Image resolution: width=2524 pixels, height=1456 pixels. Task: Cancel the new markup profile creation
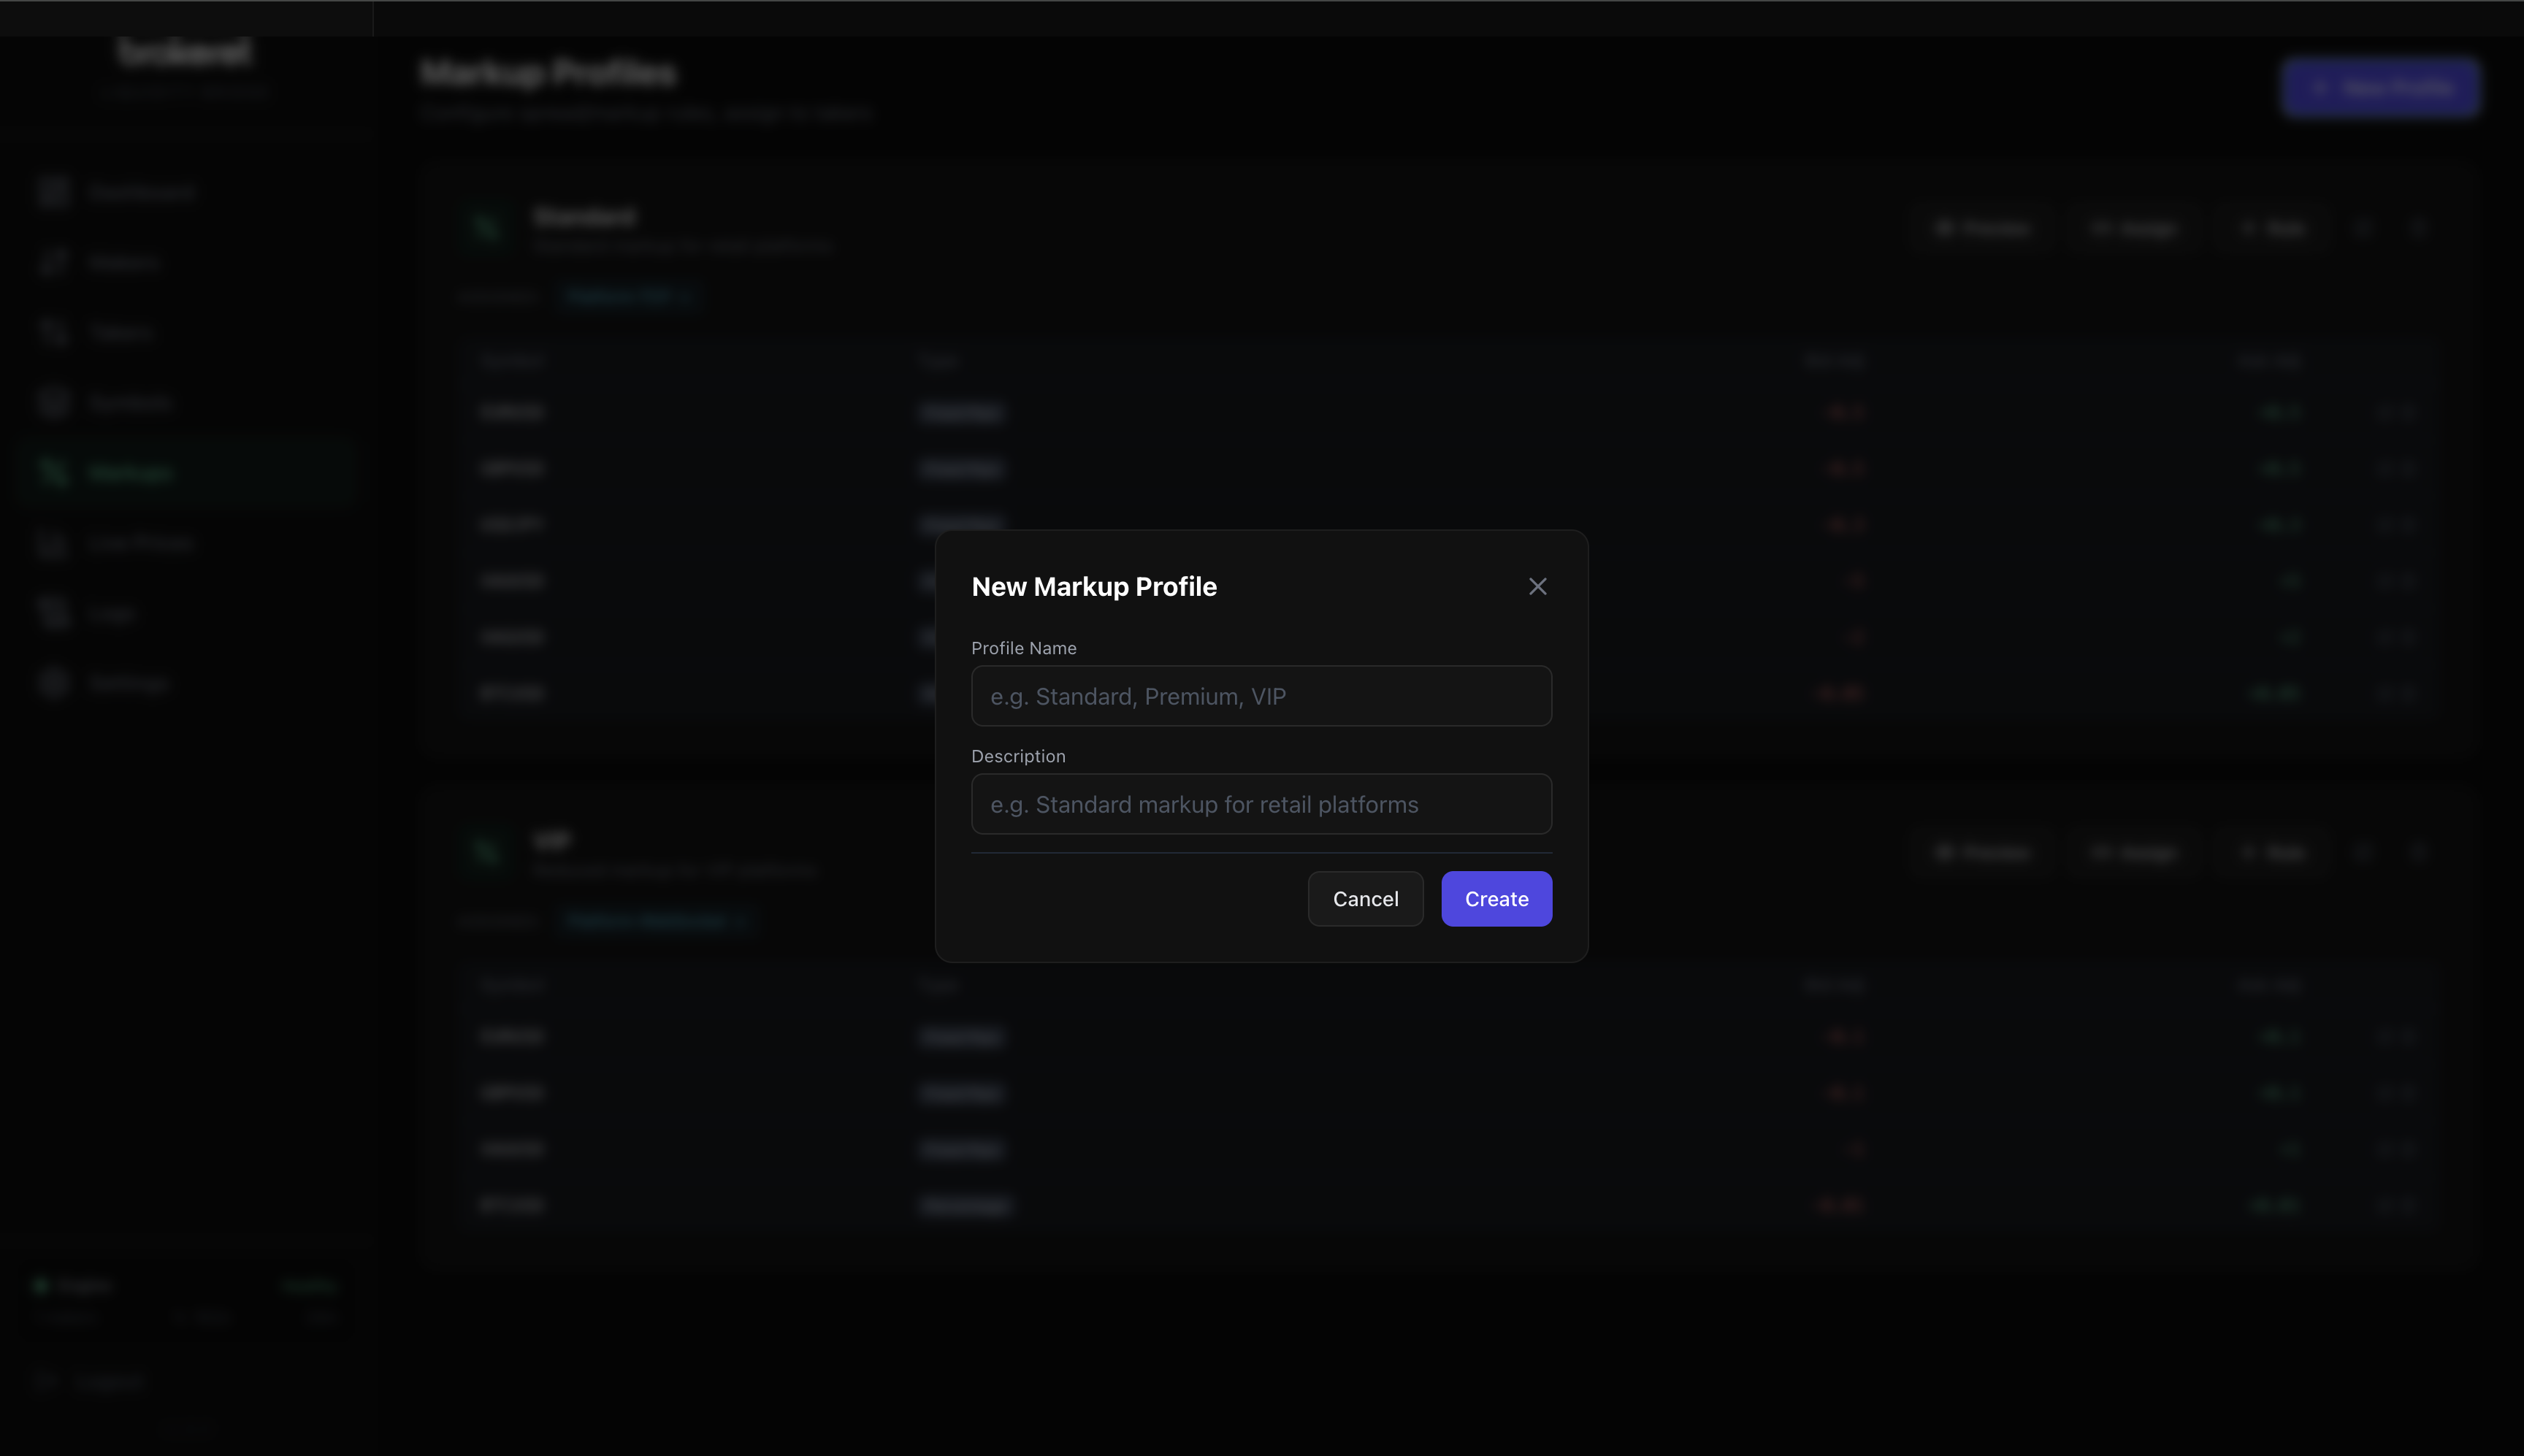[1365, 898]
